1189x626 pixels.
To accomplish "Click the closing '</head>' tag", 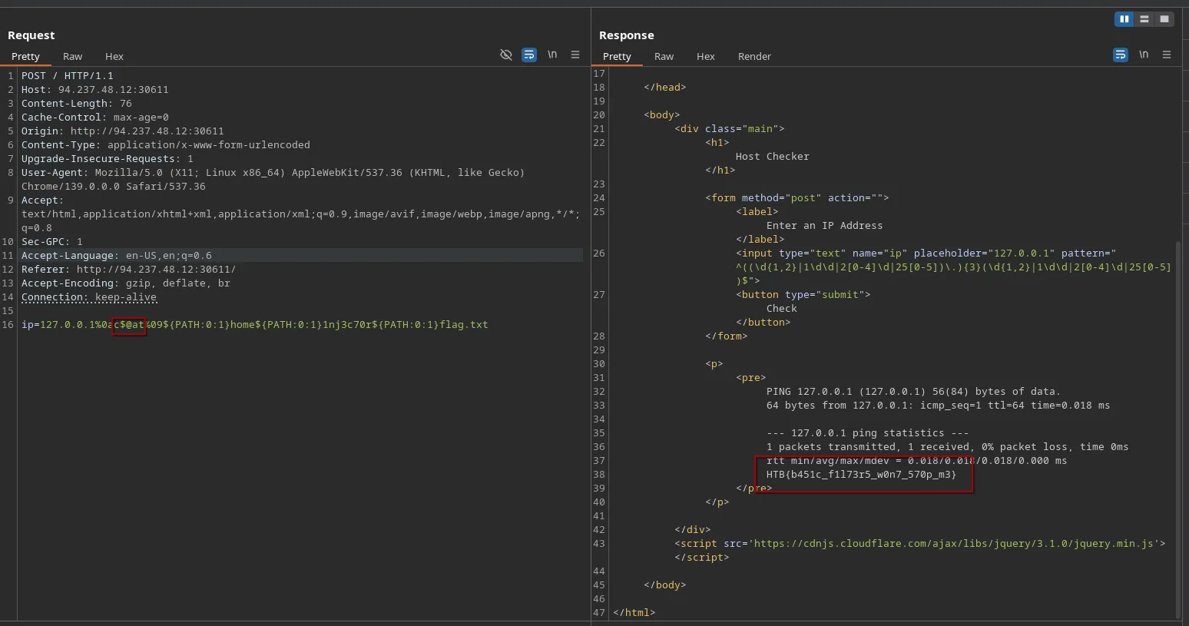I will point(665,88).
